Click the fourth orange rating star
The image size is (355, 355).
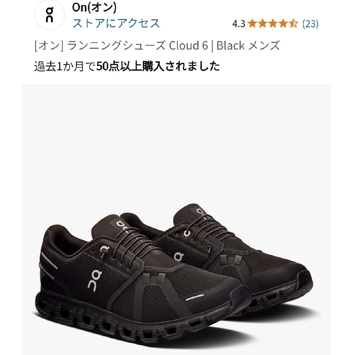point(283,23)
